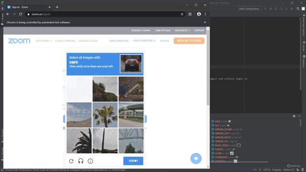Click the SIGN IN navigation link

164,41
